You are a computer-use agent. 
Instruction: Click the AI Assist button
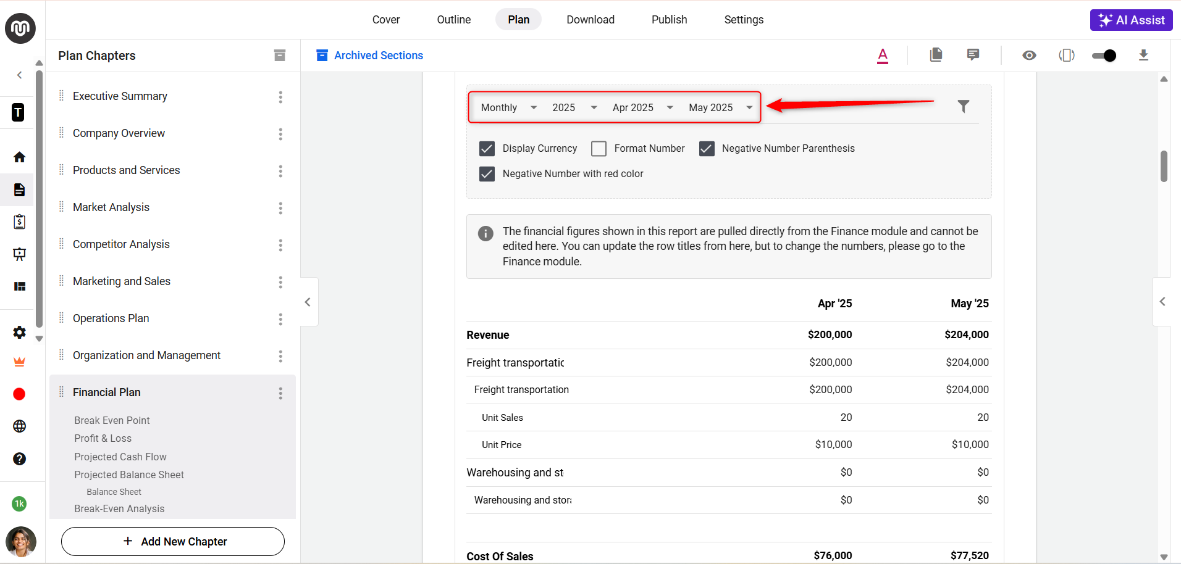pyautogui.click(x=1131, y=20)
